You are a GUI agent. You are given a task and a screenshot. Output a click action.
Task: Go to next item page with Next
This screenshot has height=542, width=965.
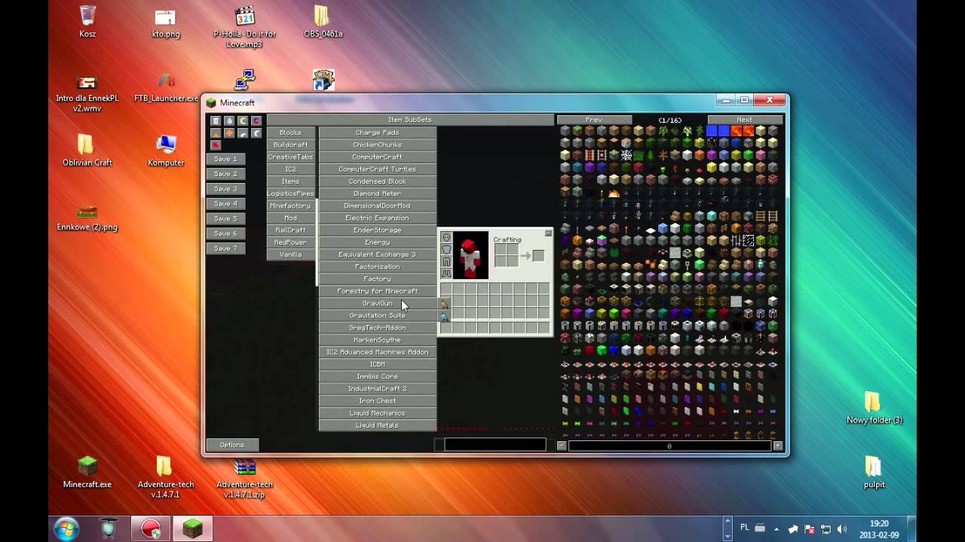pos(745,120)
